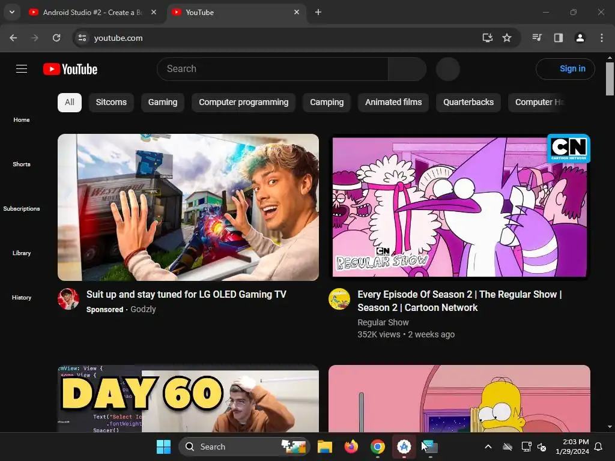The width and height of the screenshot is (615, 461).
Task: Click the search submit button beside search box
Action: pyautogui.click(x=407, y=69)
